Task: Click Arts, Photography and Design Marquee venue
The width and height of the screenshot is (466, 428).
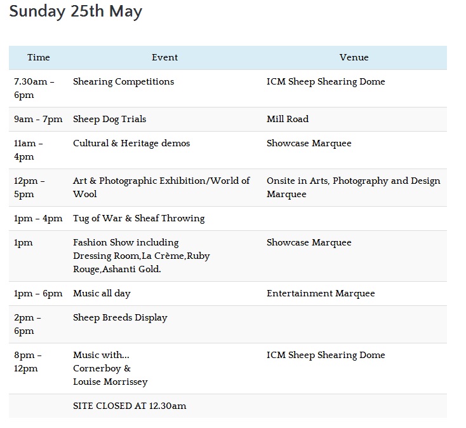Action: click(353, 187)
